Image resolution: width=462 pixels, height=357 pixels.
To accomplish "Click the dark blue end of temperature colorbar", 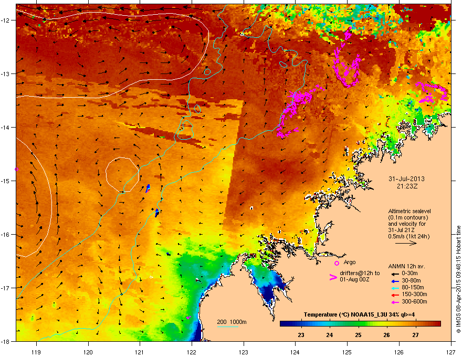I will pos(285,324).
